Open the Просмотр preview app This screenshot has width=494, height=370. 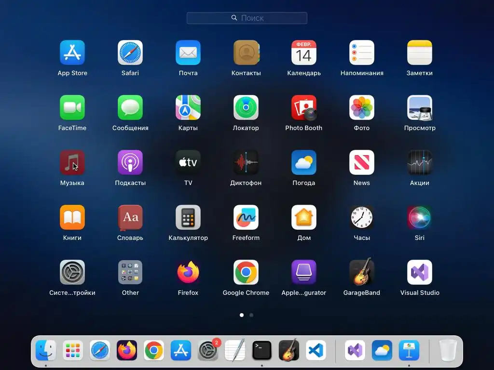click(x=420, y=107)
